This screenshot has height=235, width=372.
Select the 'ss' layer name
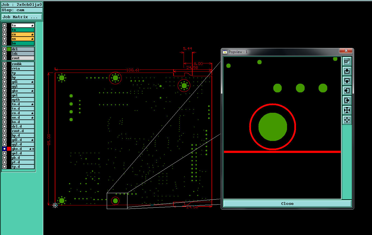click(x=23, y=39)
